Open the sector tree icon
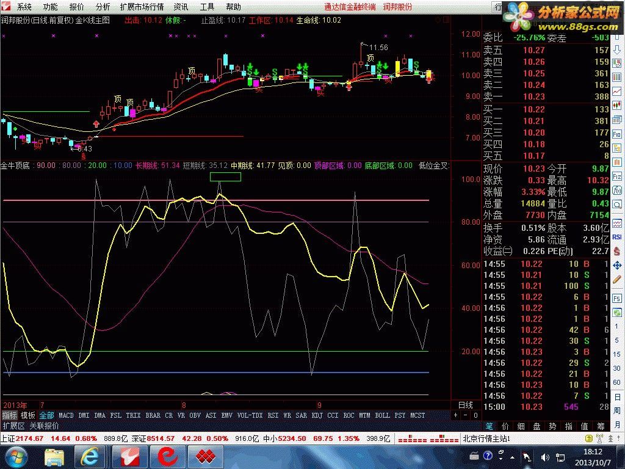Viewport: 625px width, 469px height. [617, 148]
